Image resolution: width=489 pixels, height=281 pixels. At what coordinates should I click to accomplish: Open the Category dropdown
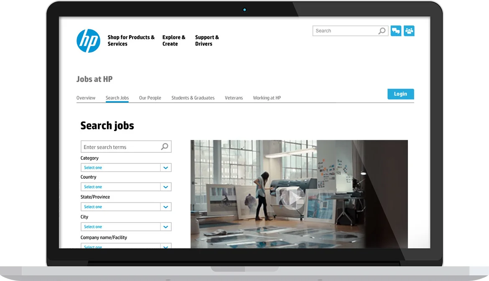tap(126, 167)
